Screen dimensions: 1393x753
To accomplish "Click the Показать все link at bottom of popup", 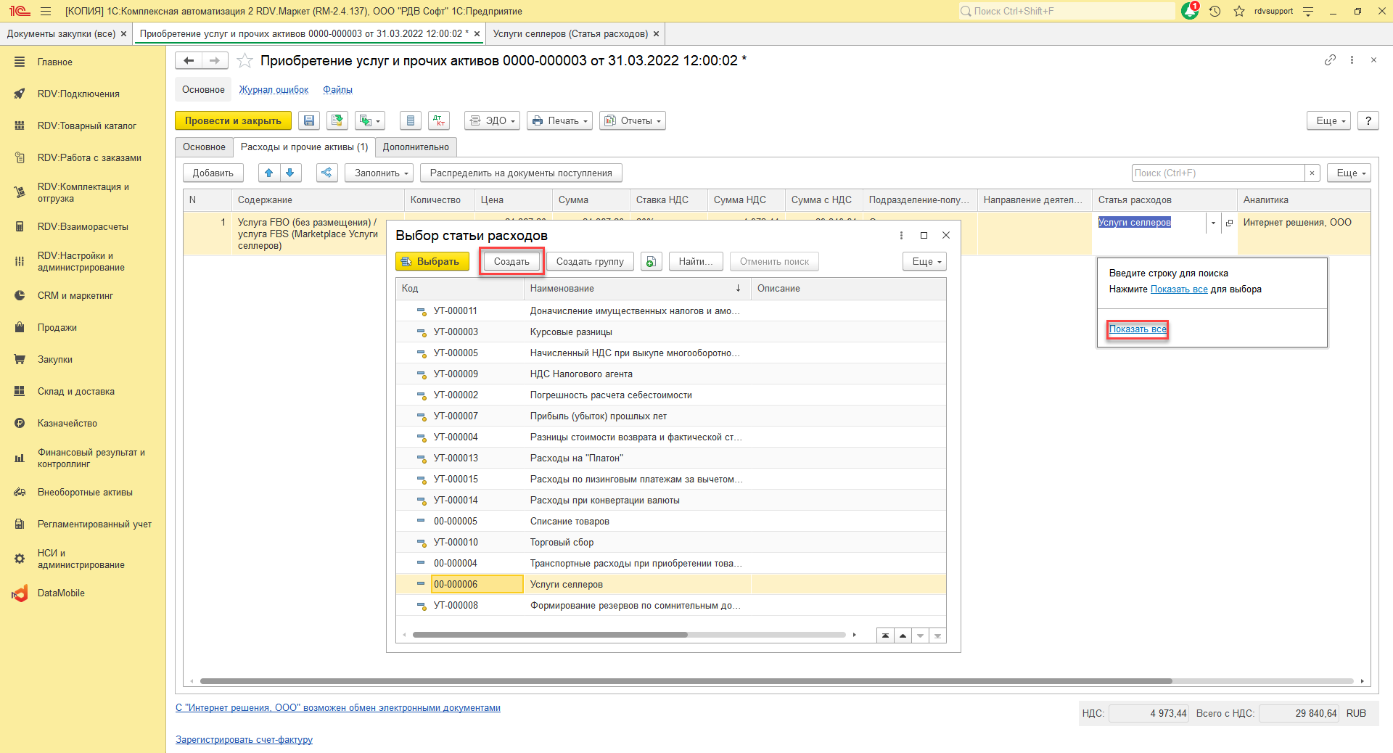I will pyautogui.click(x=1138, y=329).
